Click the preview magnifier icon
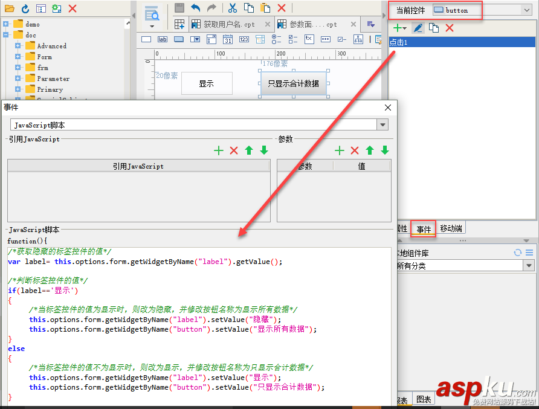Screen dimensions: 539x409 point(152,14)
